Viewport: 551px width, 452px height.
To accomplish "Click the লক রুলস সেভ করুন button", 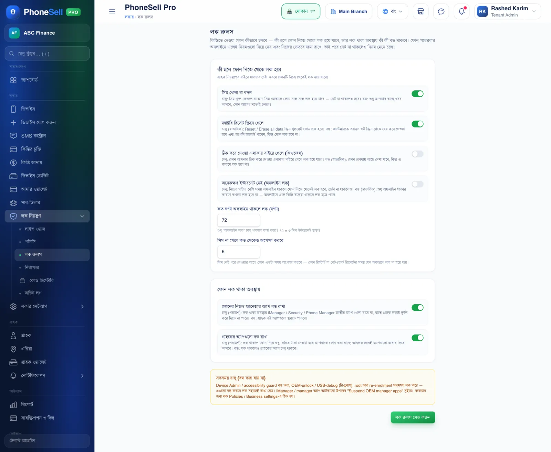I will coord(413,417).
